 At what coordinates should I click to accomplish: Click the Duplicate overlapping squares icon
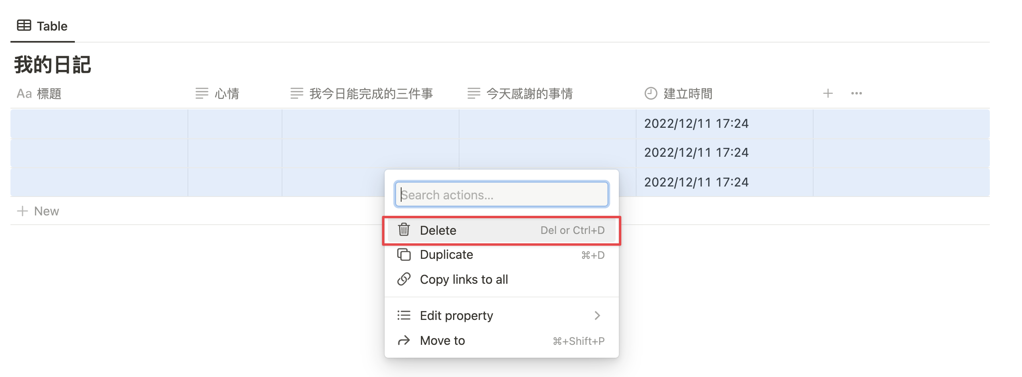404,255
